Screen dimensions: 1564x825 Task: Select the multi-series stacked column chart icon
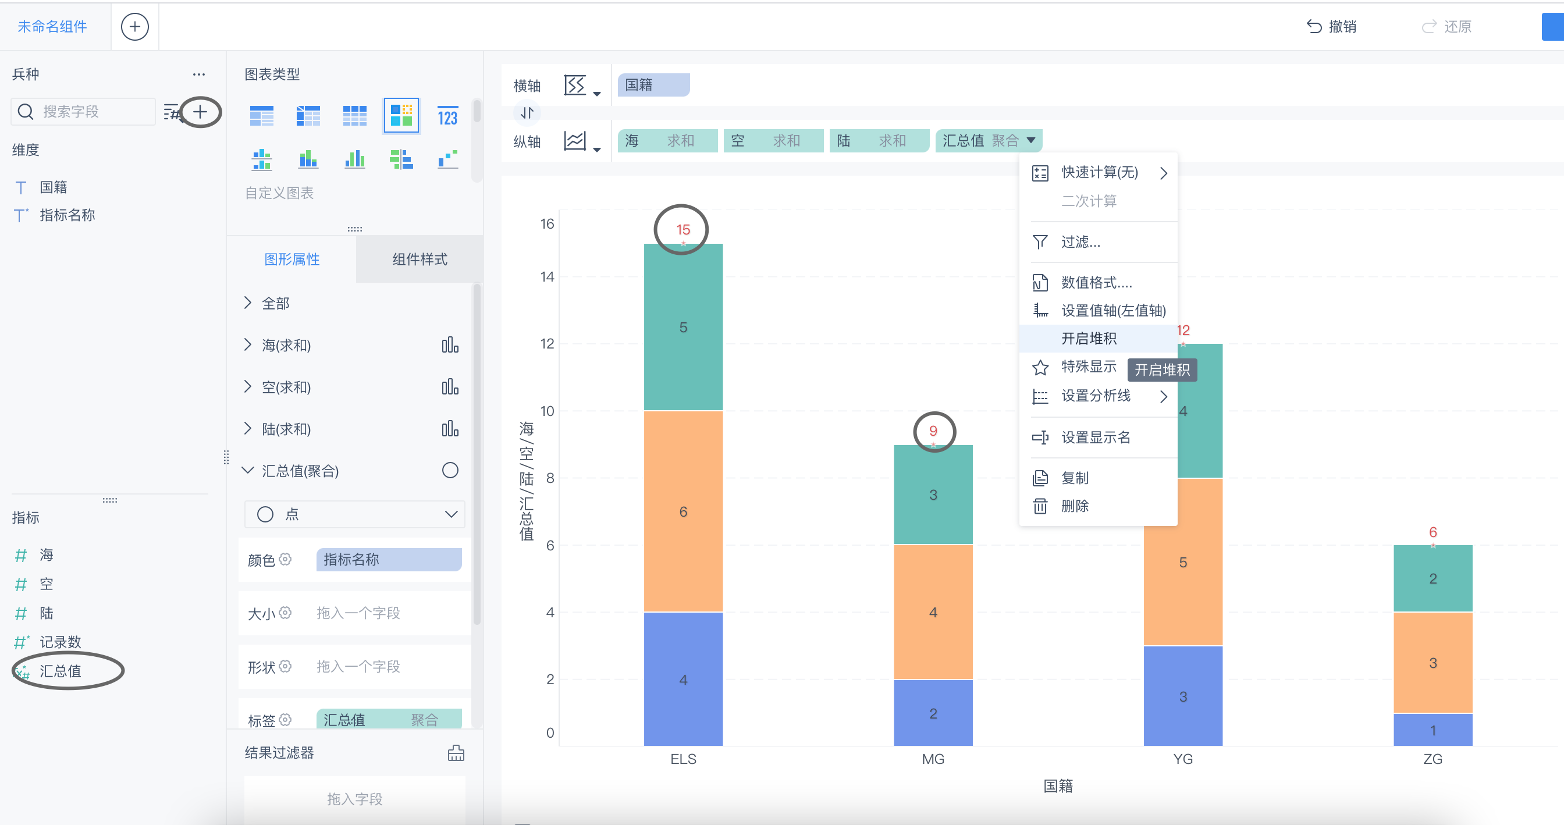point(262,159)
